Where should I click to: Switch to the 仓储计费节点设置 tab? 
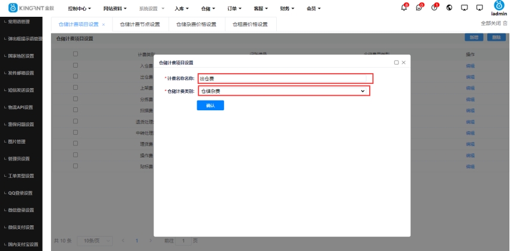140,25
